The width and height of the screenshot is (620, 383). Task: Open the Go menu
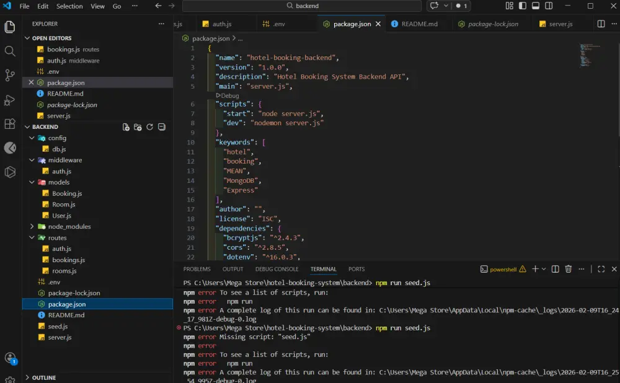pyautogui.click(x=116, y=6)
